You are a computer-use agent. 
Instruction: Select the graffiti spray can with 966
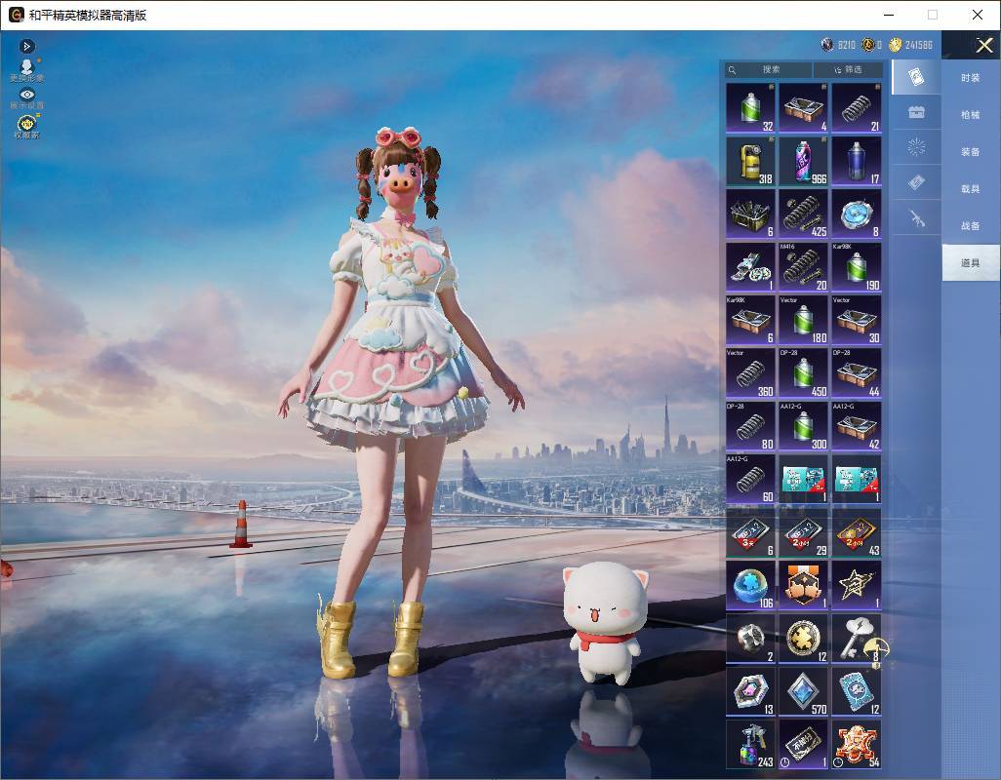coord(804,161)
